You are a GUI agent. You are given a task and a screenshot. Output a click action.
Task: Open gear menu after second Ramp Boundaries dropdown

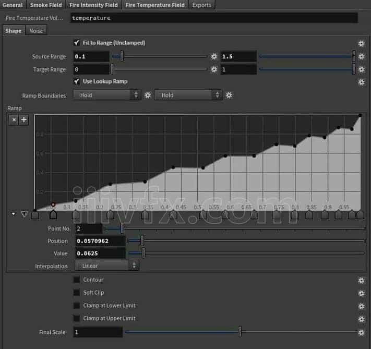[x=229, y=95]
